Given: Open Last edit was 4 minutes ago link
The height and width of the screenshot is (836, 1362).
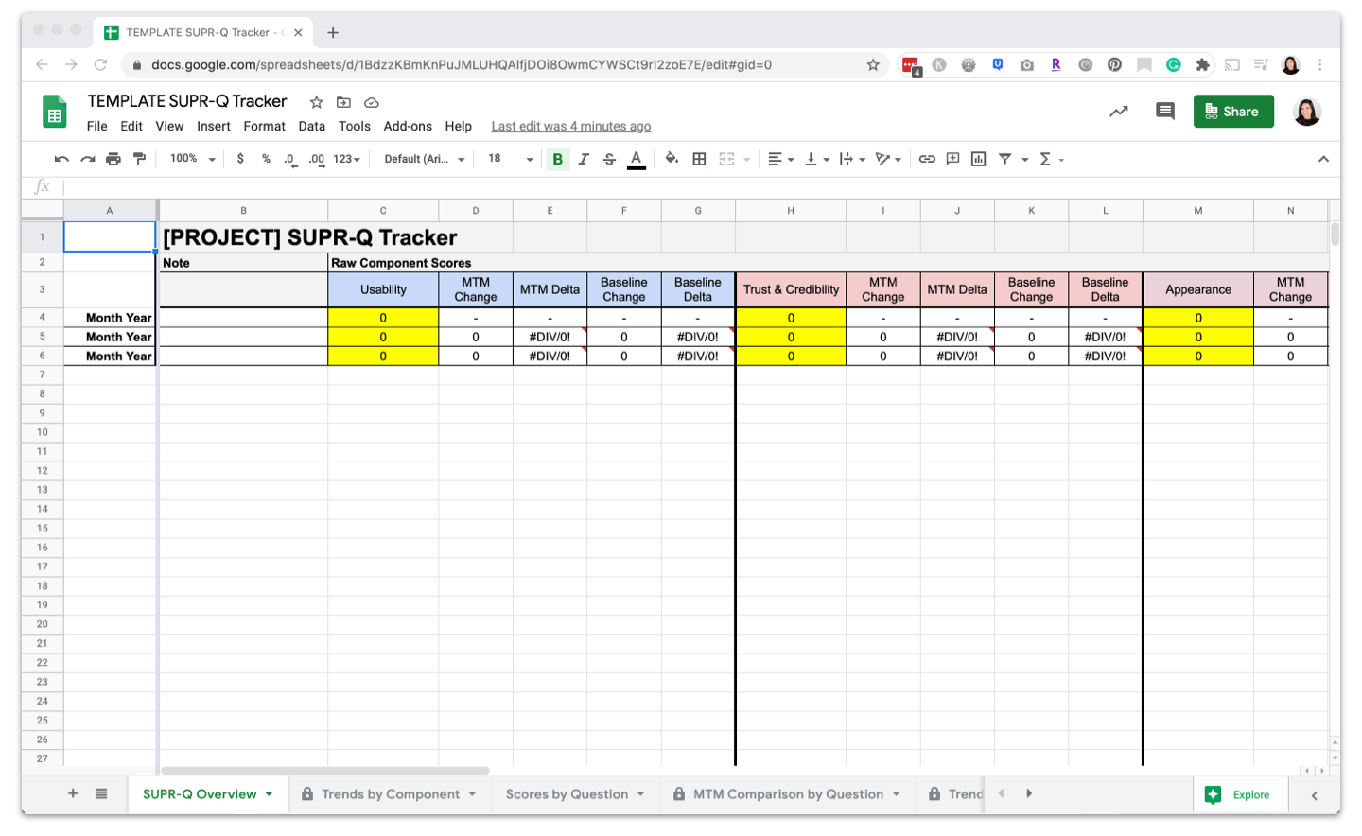Looking at the screenshot, I should pyautogui.click(x=571, y=126).
